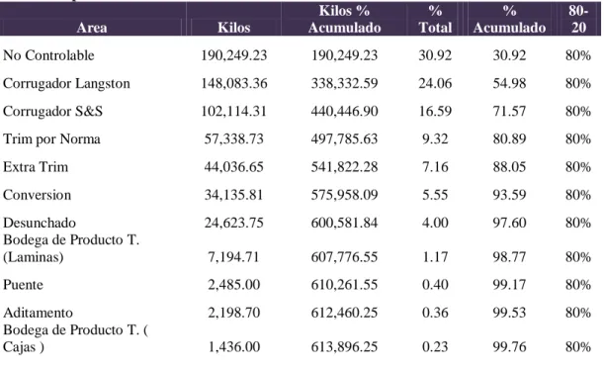The image size is (604, 368).
Task: Click the Extra Trim row label
Action: coord(36,167)
